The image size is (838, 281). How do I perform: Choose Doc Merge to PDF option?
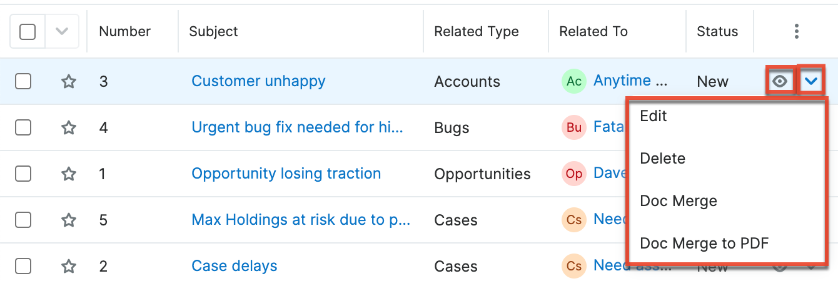(704, 244)
